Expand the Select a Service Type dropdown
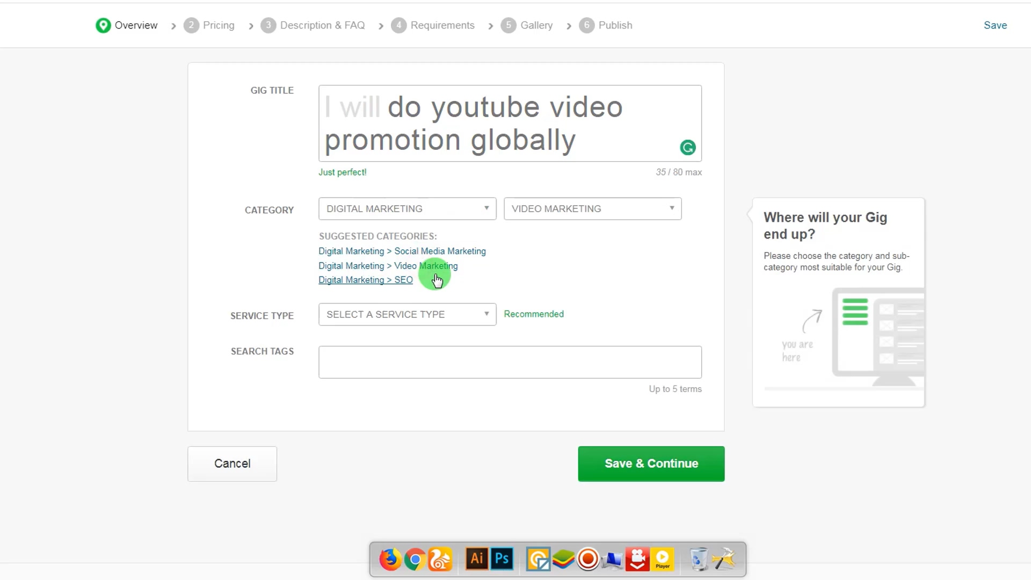 [407, 314]
